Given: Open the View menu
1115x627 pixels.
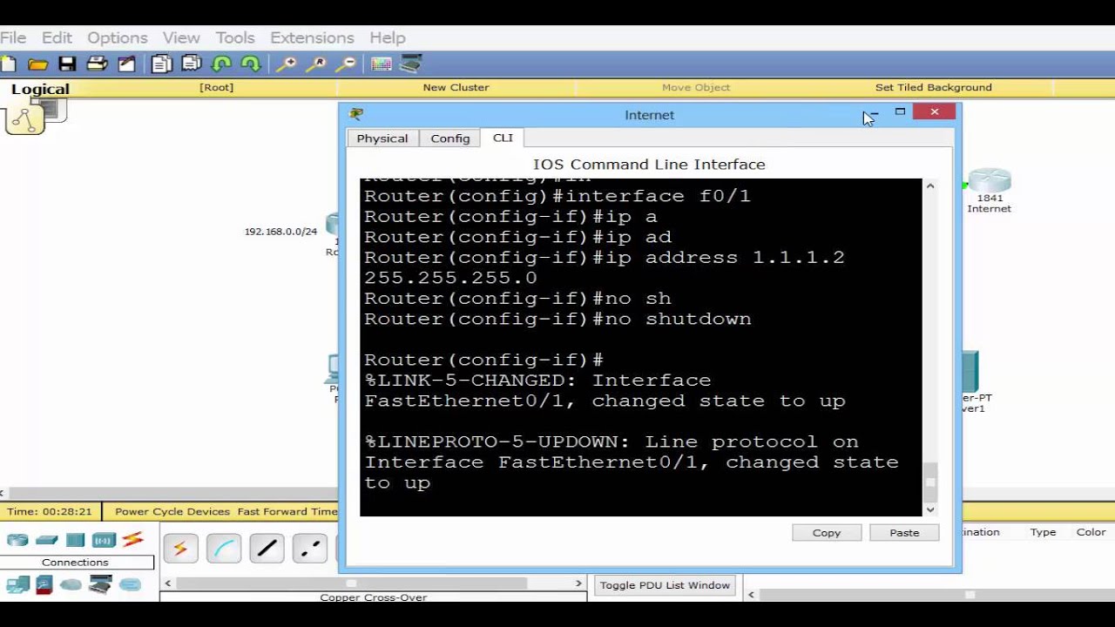Looking at the screenshot, I should click(181, 37).
